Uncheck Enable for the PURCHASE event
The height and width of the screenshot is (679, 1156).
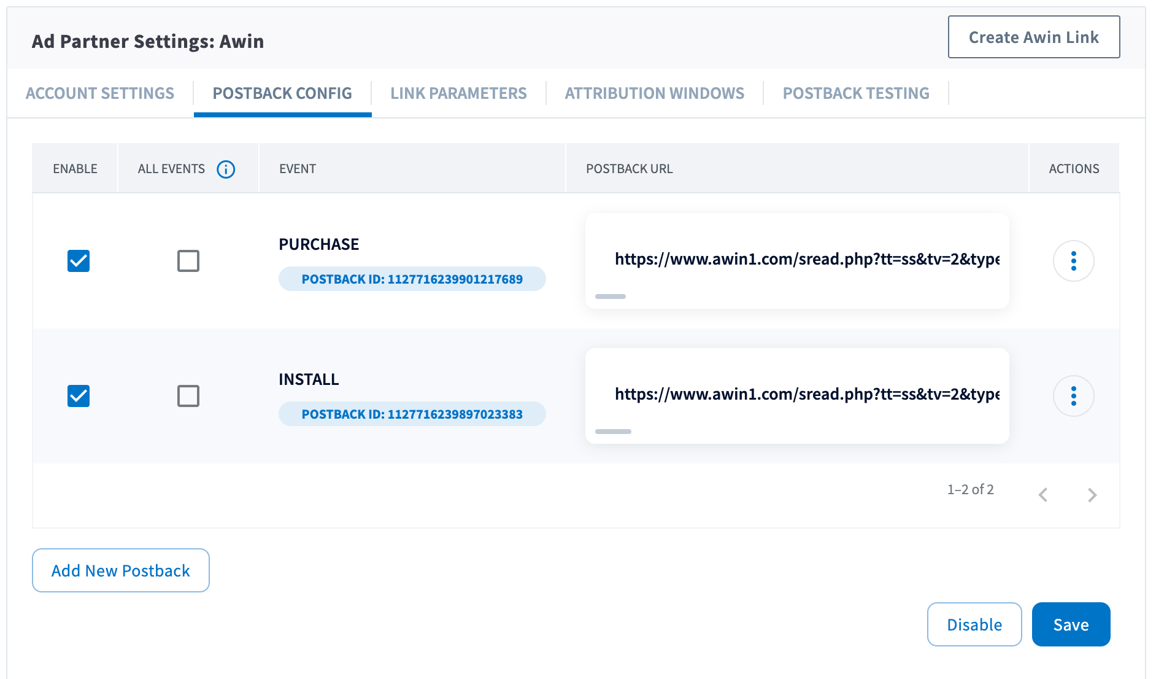[x=79, y=261]
